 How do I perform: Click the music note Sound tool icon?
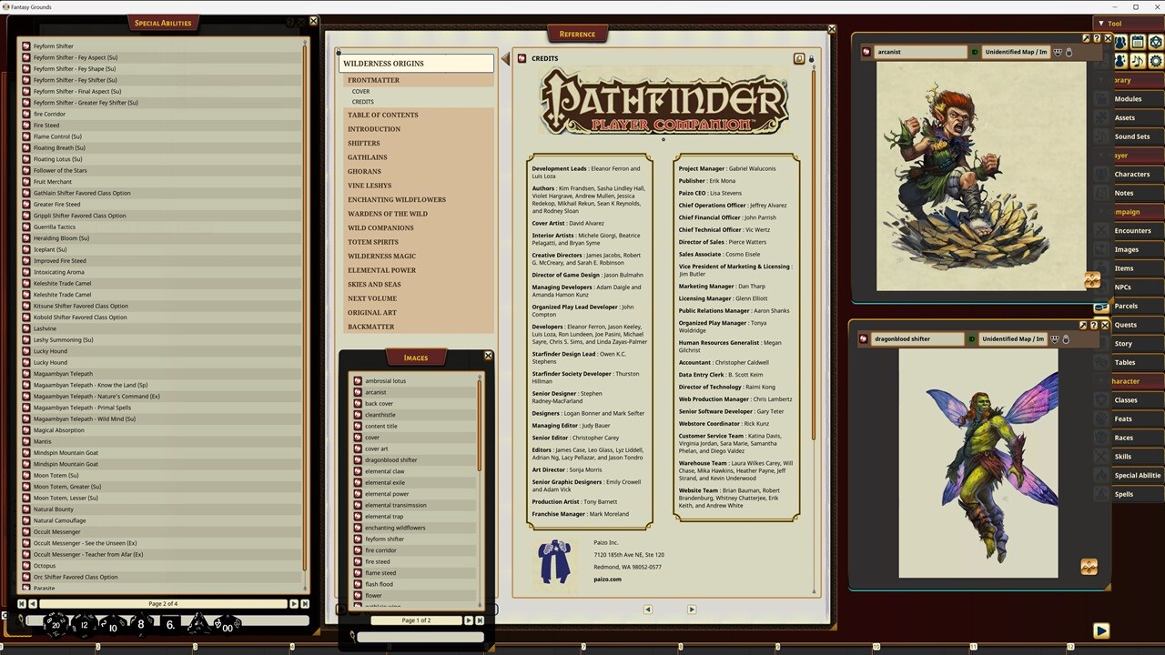coord(1138,61)
